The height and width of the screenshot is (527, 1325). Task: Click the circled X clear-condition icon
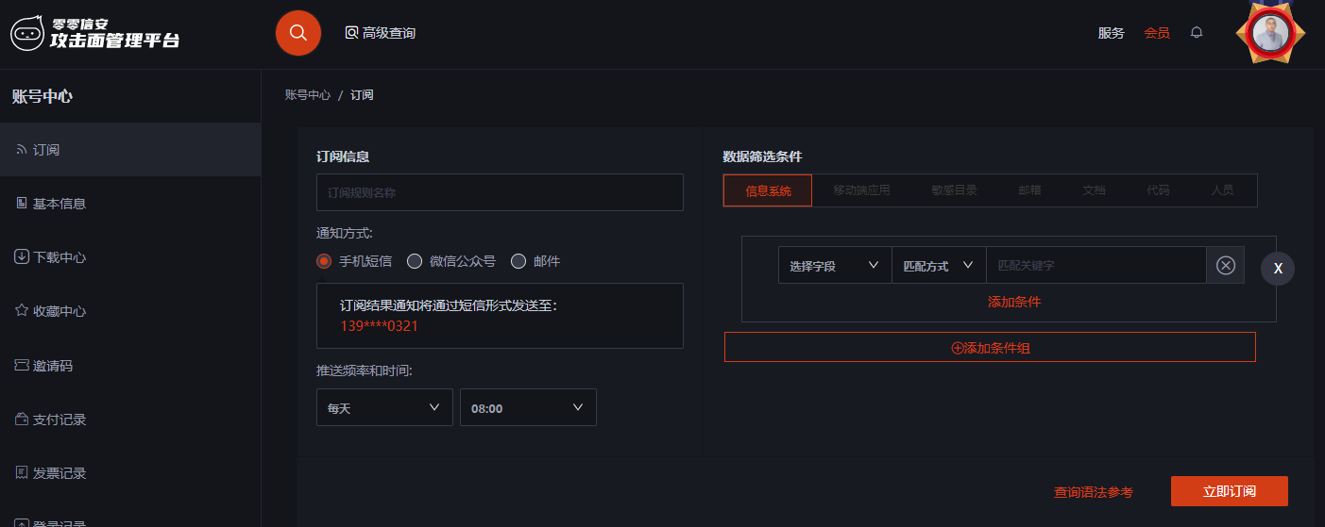(x=1225, y=266)
